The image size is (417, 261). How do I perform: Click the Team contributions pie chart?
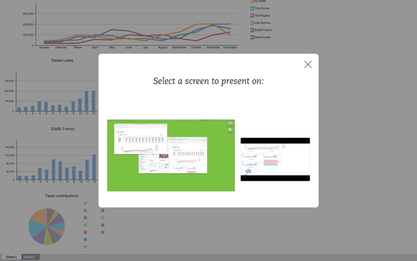click(x=46, y=226)
